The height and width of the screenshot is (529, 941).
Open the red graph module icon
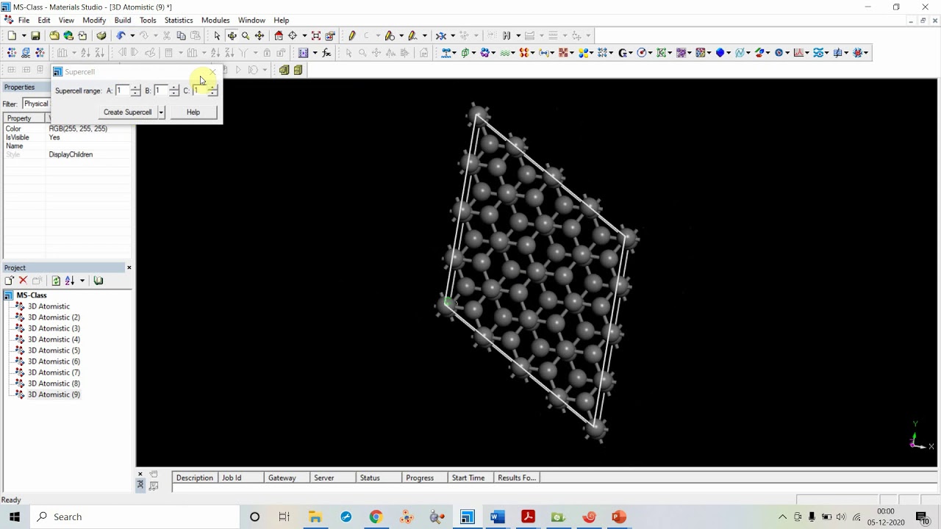point(798,53)
